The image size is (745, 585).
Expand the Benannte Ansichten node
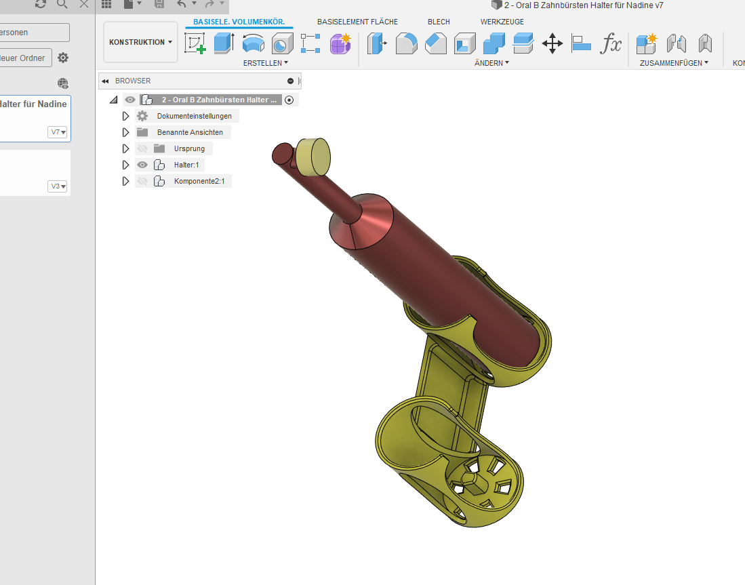point(125,132)
